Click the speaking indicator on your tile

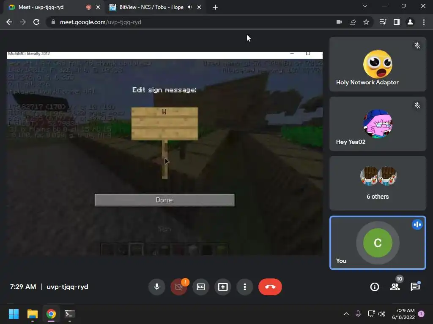click(x=417, y=224)
